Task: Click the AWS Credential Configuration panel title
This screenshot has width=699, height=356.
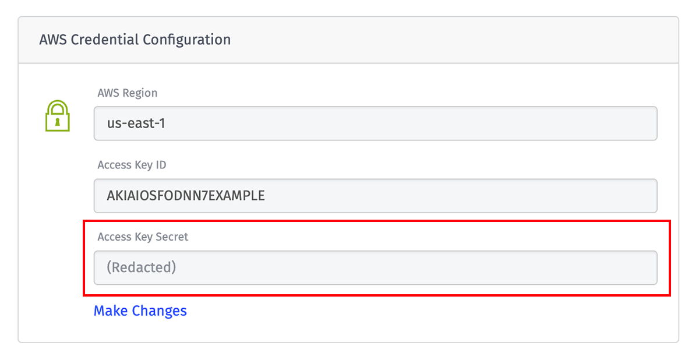Action: pyautogui.click(x=135, y=40)
